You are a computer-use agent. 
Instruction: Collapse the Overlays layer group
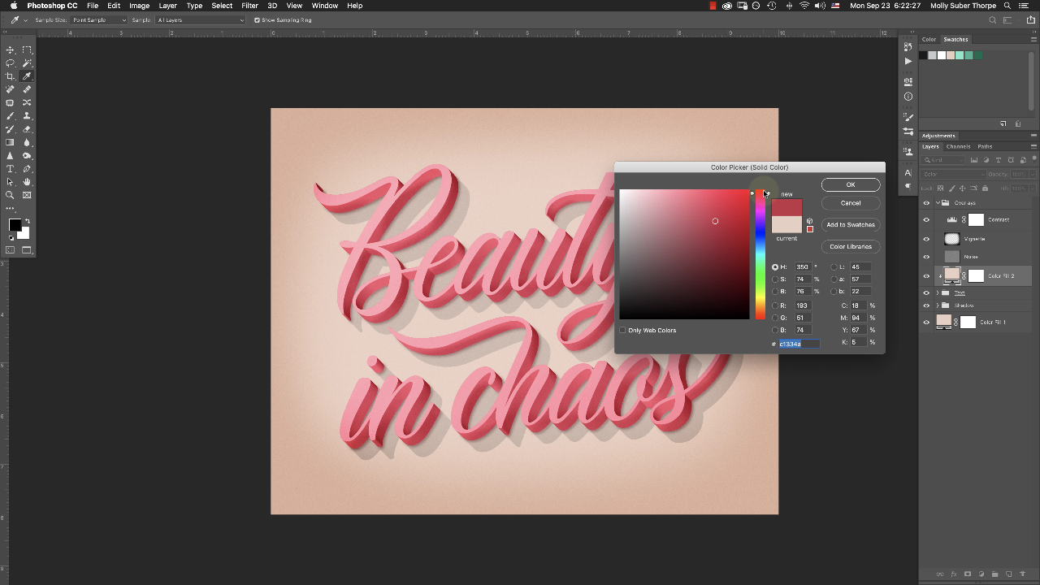[x=938, y=203]
